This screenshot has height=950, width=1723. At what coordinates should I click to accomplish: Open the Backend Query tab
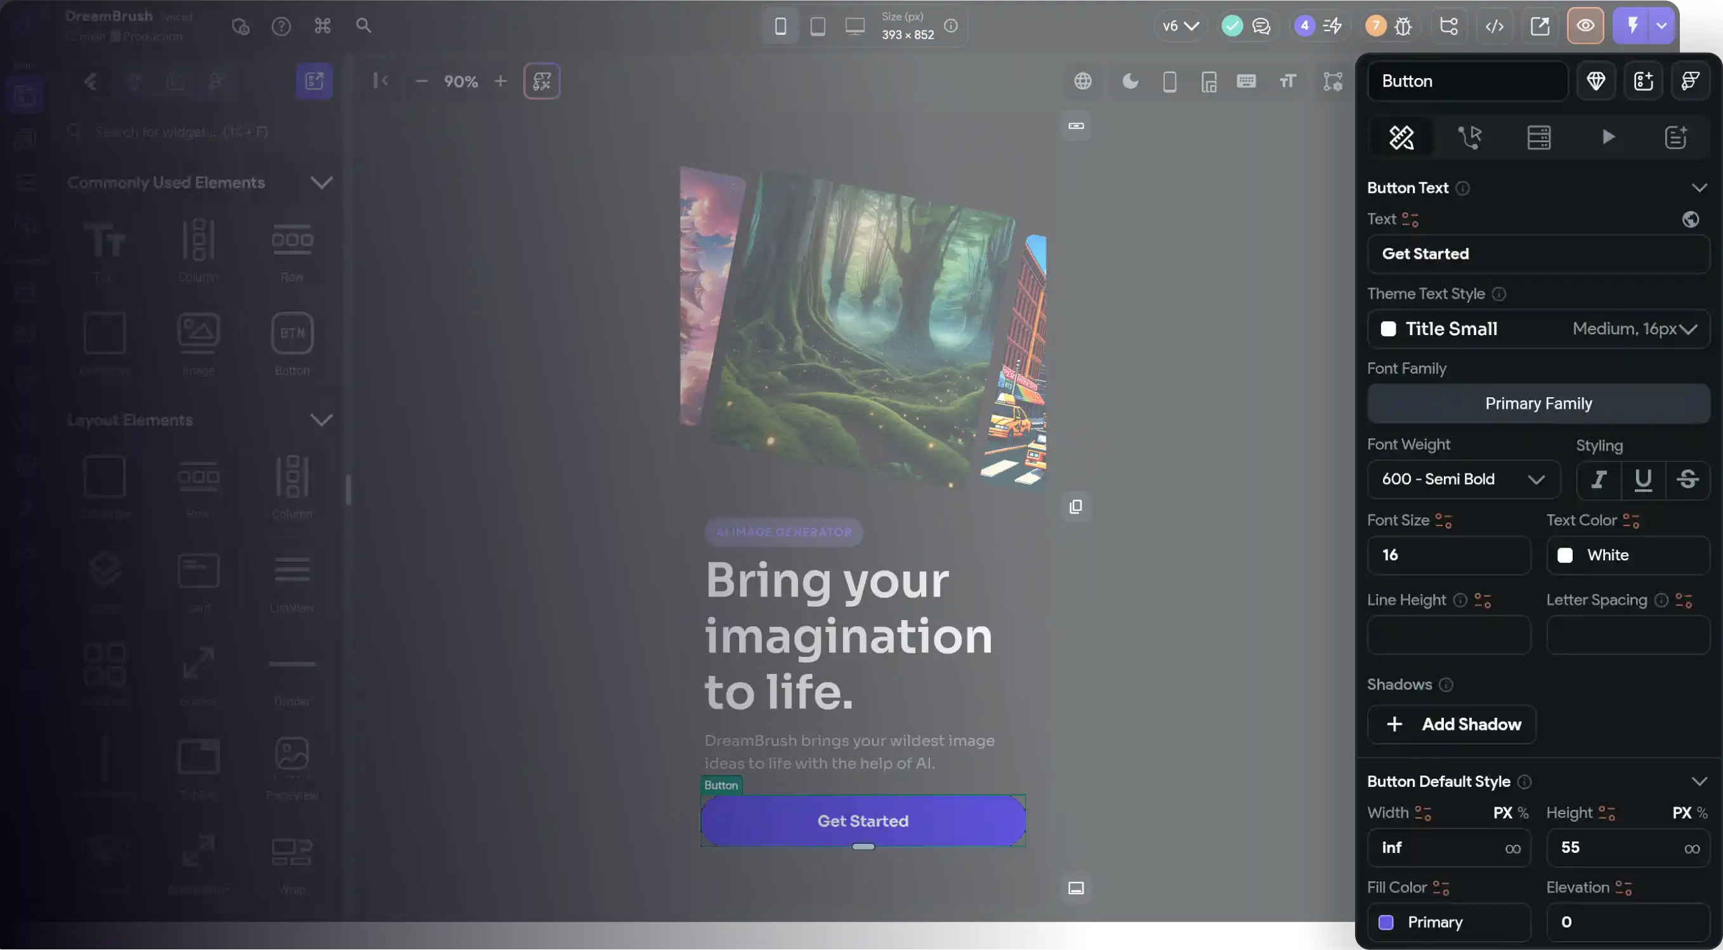pos(1538,137)
